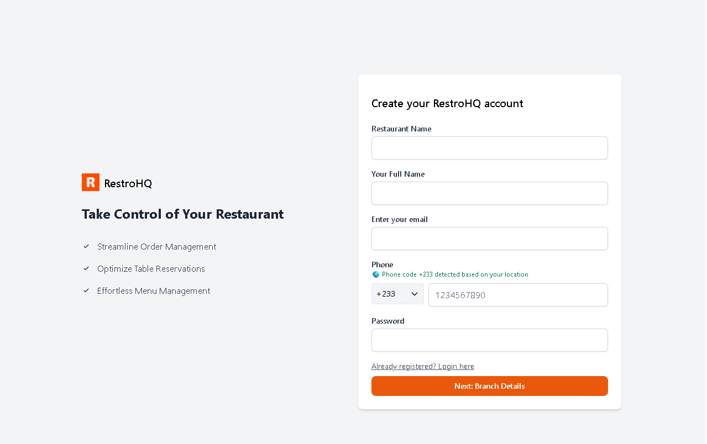This screenshot has width=707, height=444.
Task: Focus the Restaurant Name input field
Action: [x=489, y=148]
